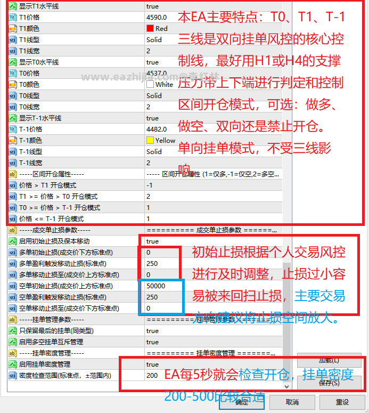Click icon beside 价格 > T1 开仓模式
The image size is (369, 413).
pyautogui.click(x=13, y=185)
